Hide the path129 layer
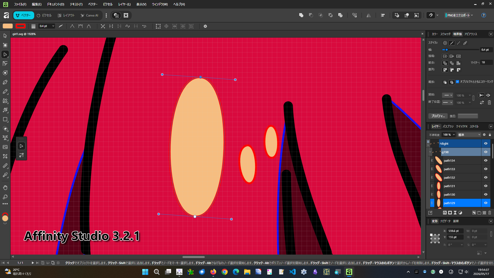Screen dimensions: 494x278 [x=486, y=203]
